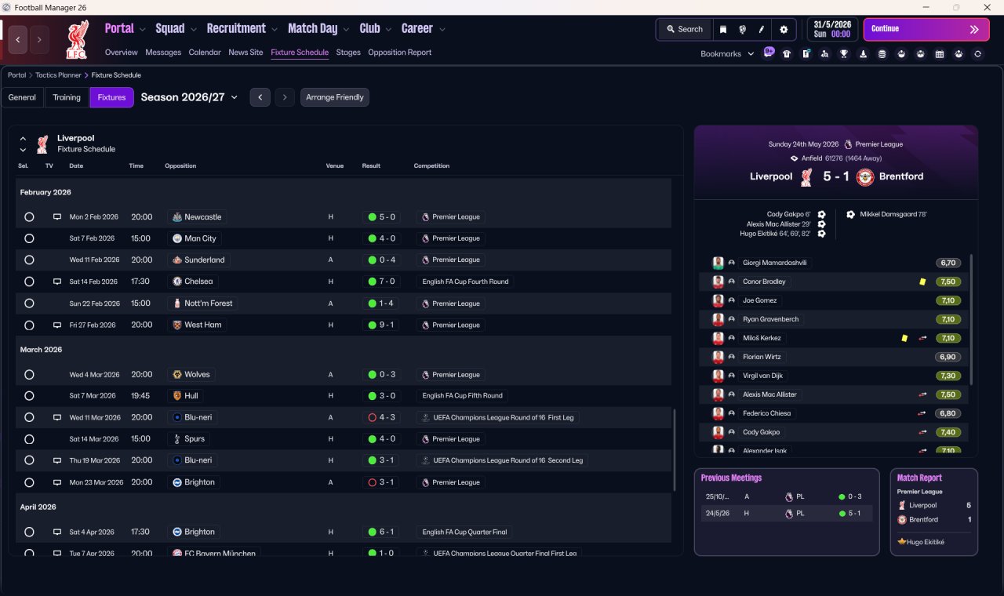Select the Sunderland fixture radio button

[x=29, y=260]
